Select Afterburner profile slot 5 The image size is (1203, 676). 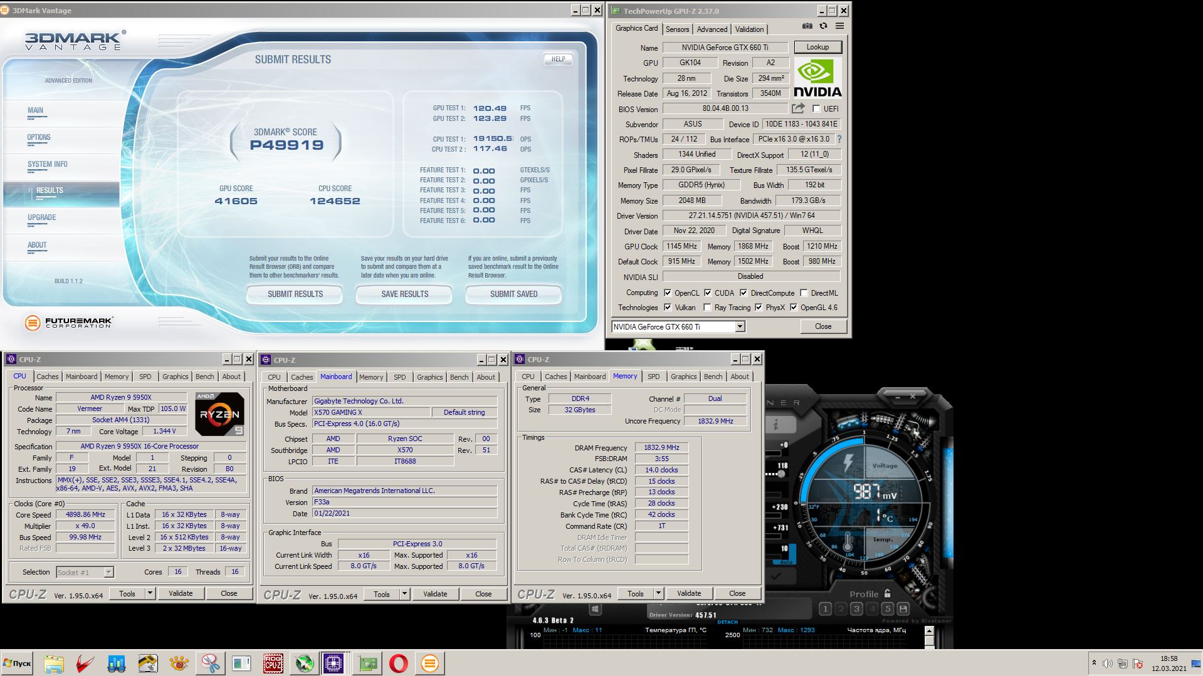(x=887, y=608)
